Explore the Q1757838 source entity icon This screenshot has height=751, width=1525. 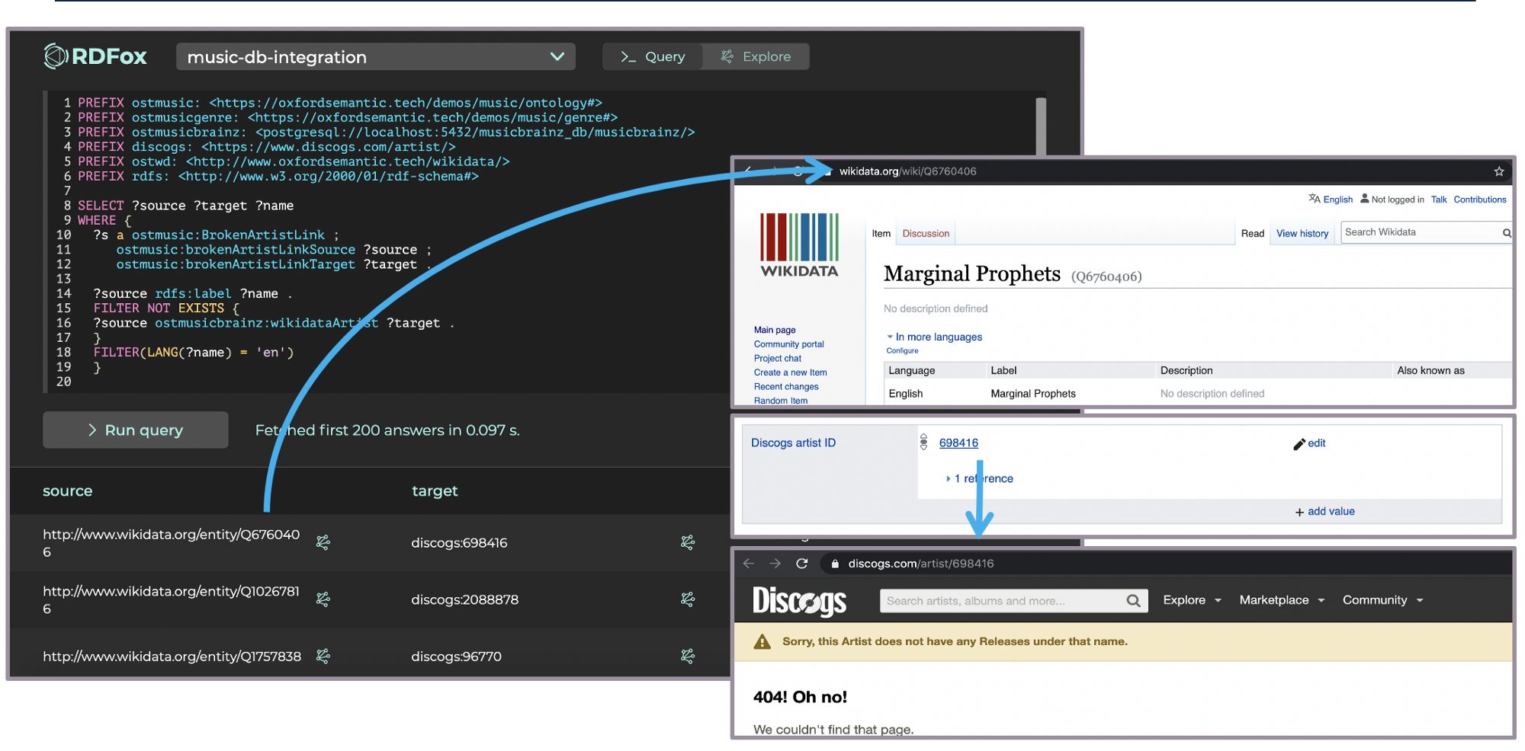(323, 656)
